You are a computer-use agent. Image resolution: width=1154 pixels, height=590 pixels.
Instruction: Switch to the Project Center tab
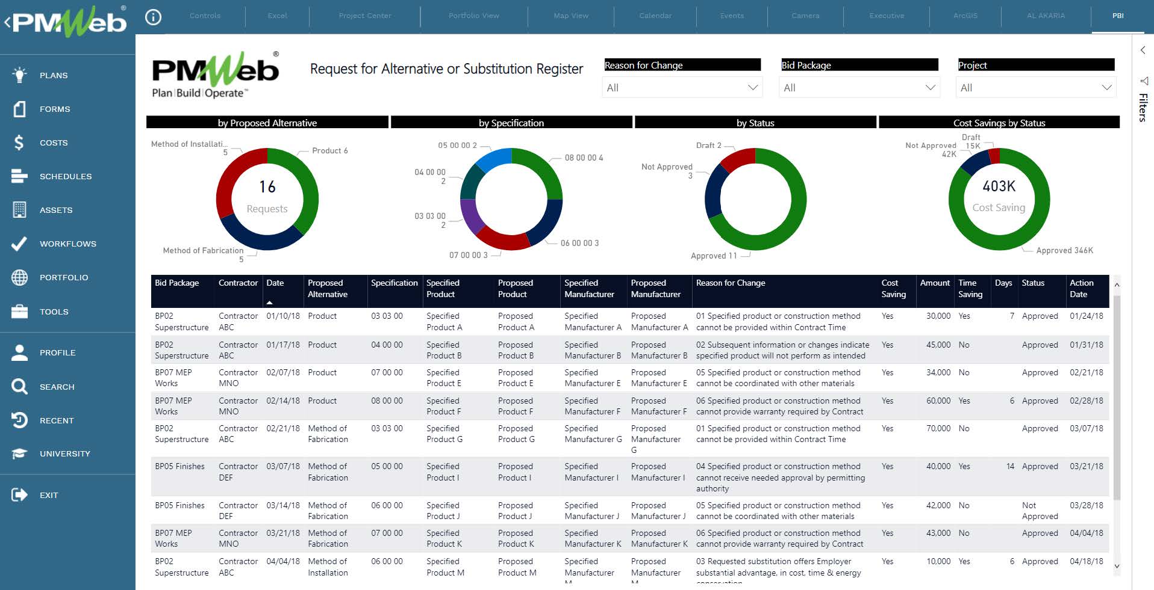[x=365, y=16]
